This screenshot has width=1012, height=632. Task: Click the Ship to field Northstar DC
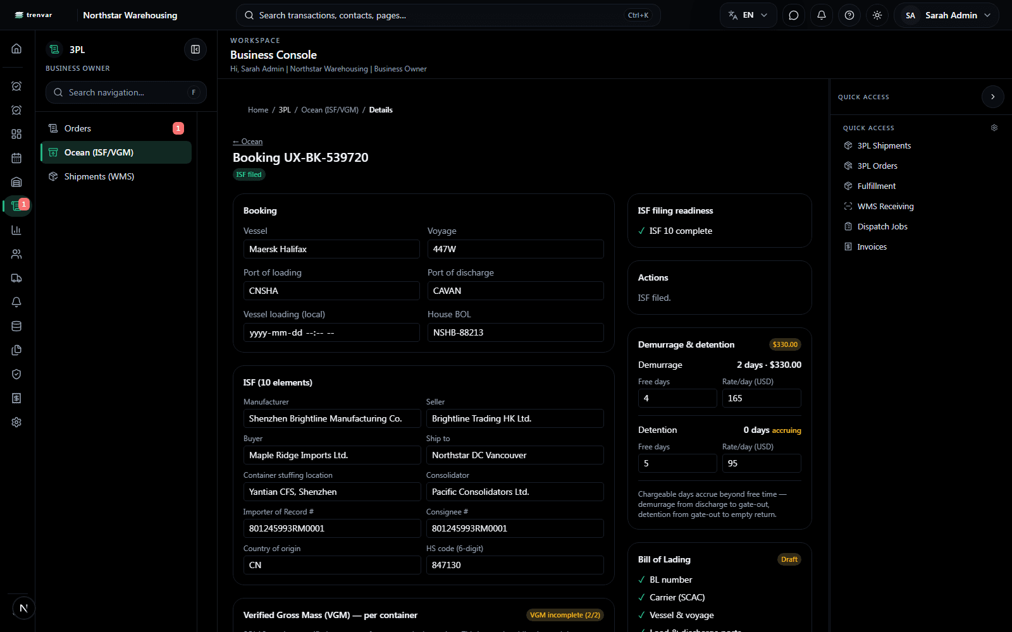pos(515,455)
